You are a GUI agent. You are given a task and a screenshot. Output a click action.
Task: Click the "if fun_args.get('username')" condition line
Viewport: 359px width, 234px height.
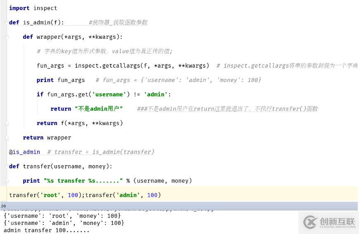click(x=104, y=95)
